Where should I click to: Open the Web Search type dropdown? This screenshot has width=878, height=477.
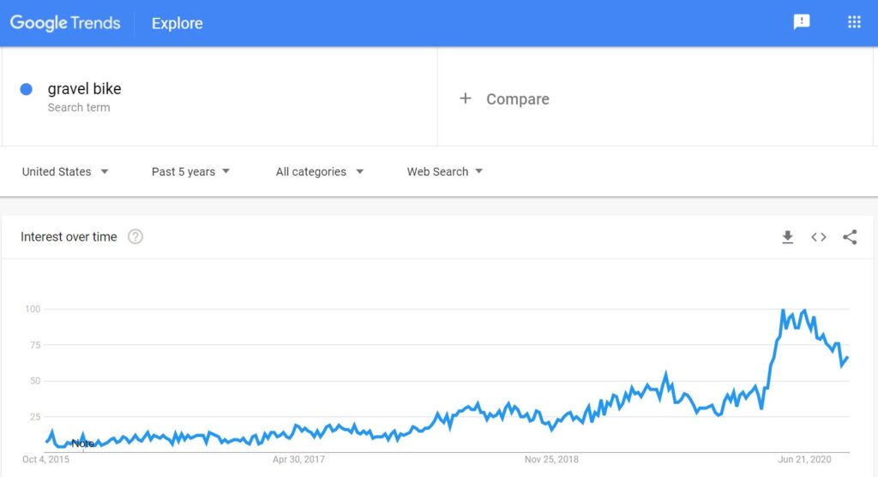click(x=445, y=171)
